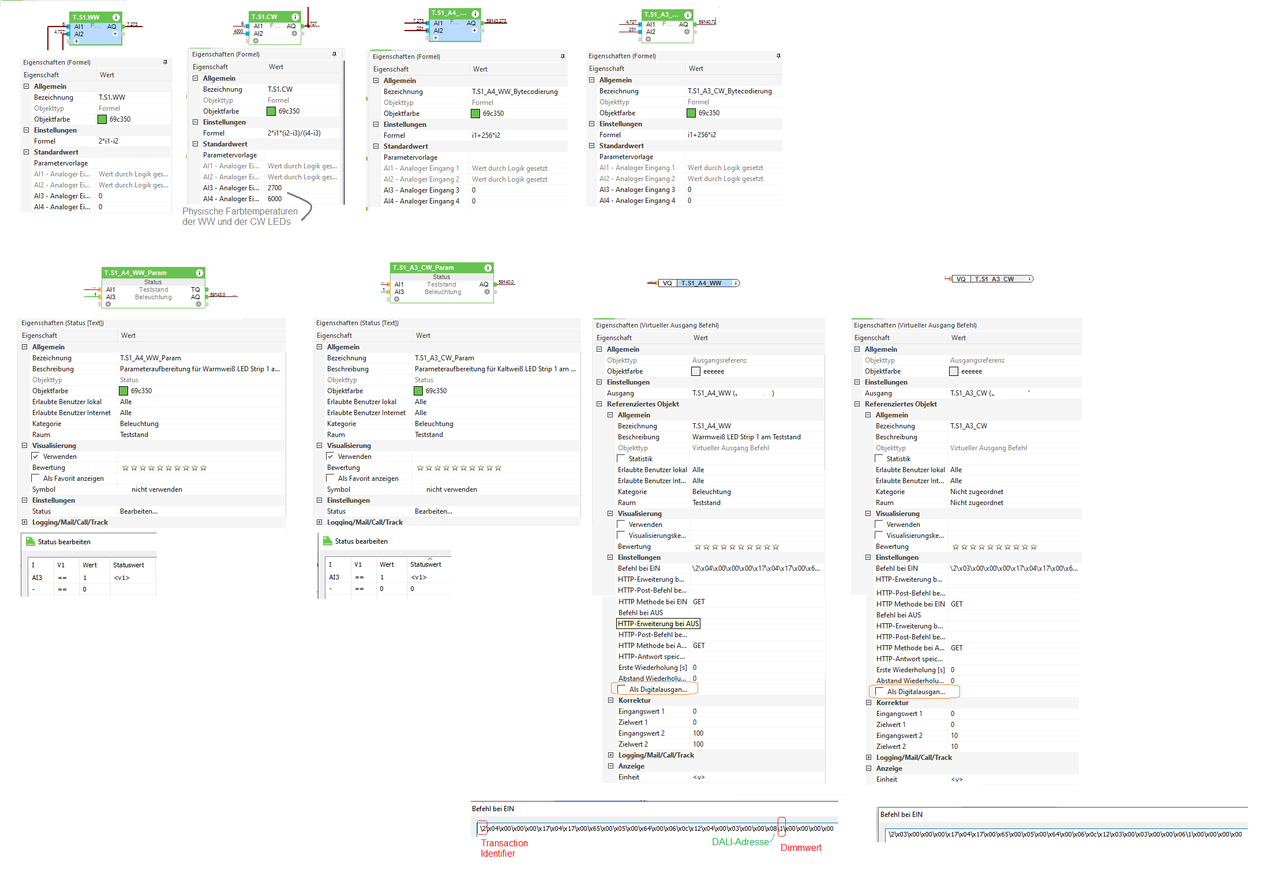
Task: Click Objektfarbe swatch 69c350 of T.S1.WW
Action: pos(102,119)
